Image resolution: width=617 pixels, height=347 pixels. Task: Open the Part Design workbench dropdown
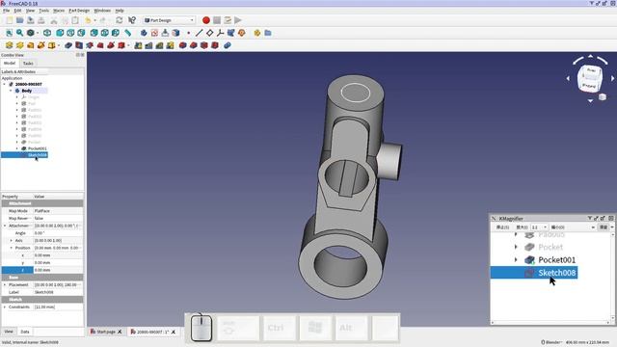(170, 20)
